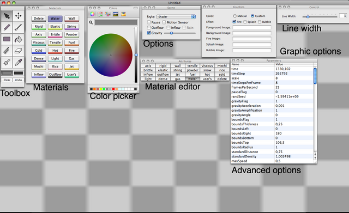
Task: Check the Bubble effect checkbox
Action: click(260, 22)
